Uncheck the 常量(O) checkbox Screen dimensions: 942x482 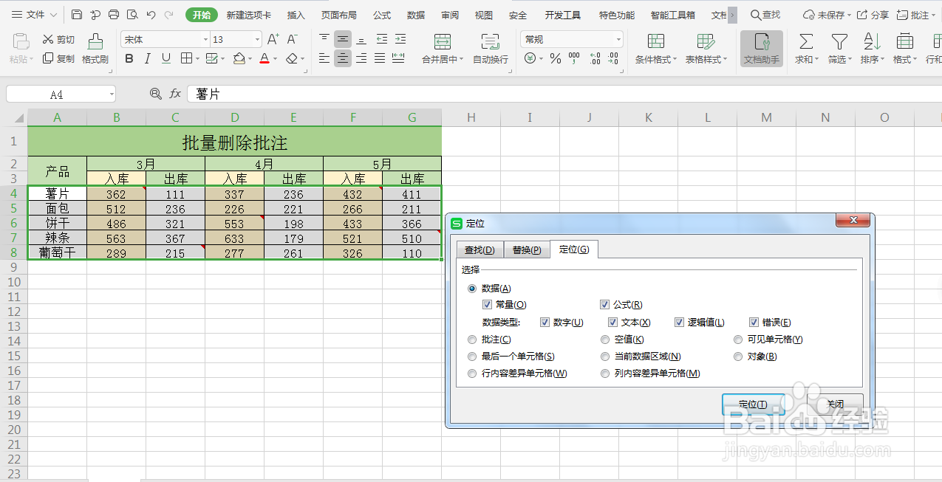tap(487, 305)
